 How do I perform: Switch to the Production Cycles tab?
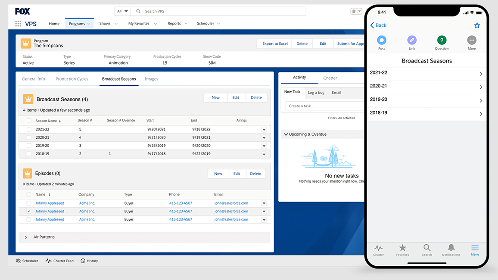(x=72, y=79)
